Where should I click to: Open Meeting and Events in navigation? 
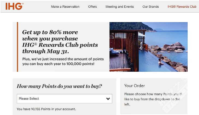(120, 7)
